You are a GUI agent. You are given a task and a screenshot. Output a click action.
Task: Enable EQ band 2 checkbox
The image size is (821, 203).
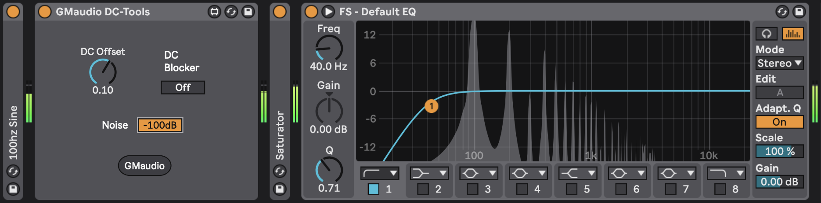tap(423, 189)
